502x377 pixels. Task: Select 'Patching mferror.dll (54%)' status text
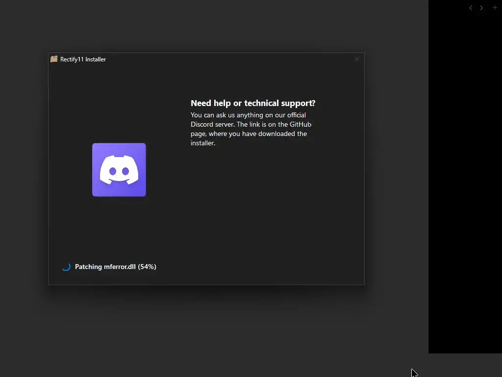coord(116,267)
